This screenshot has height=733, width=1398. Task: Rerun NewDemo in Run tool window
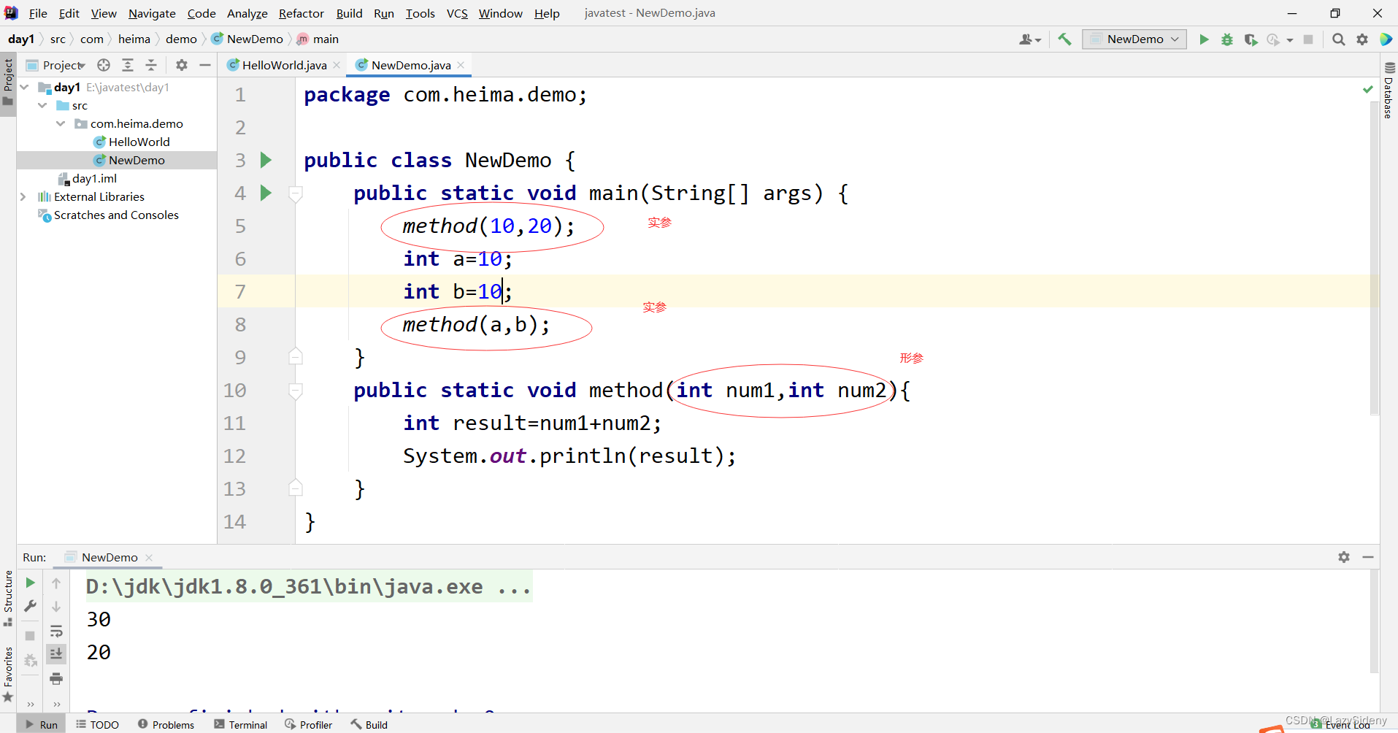30,583
